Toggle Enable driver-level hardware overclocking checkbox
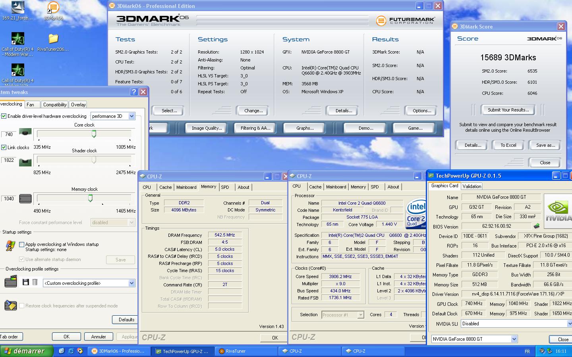The image size is (572, 357). click(x=4, y=116)
